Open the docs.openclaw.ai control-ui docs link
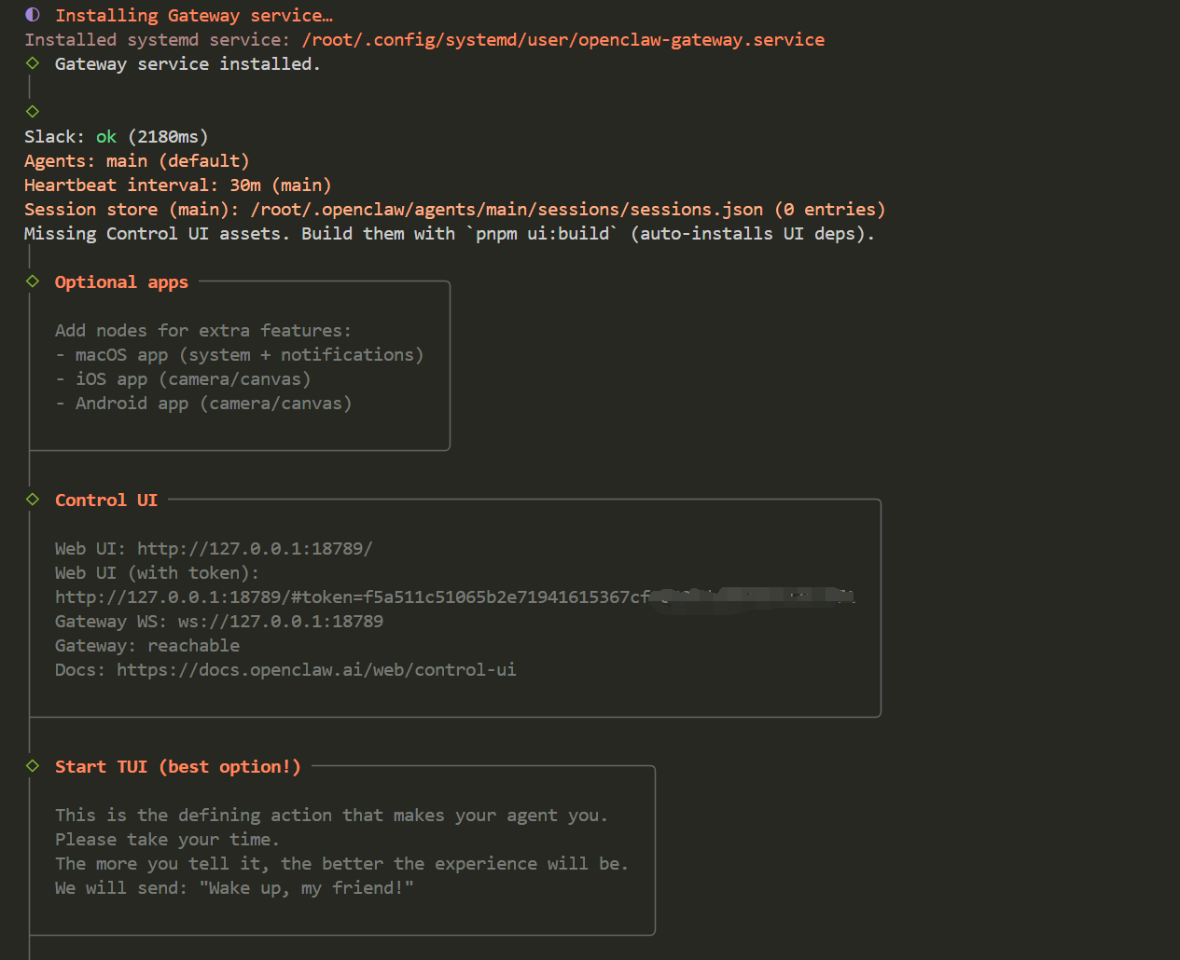Screen dimensions: 1180x960 click(316, 670)
